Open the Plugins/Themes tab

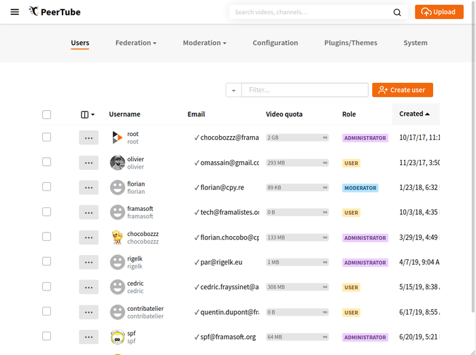[350, 43]
